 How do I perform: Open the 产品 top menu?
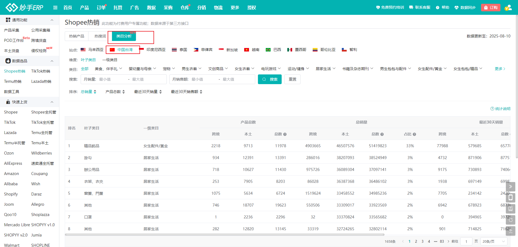click(x=84, y=8)
